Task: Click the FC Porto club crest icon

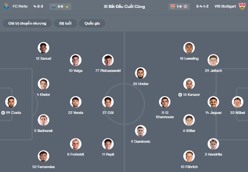Action: point(6,7)
